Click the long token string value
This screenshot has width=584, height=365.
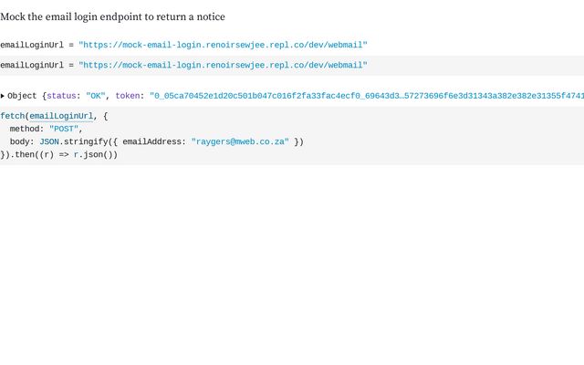pos(365,96)
